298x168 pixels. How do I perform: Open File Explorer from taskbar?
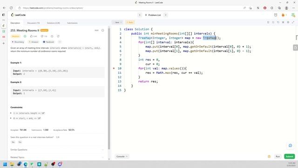(x=12, y=164)
